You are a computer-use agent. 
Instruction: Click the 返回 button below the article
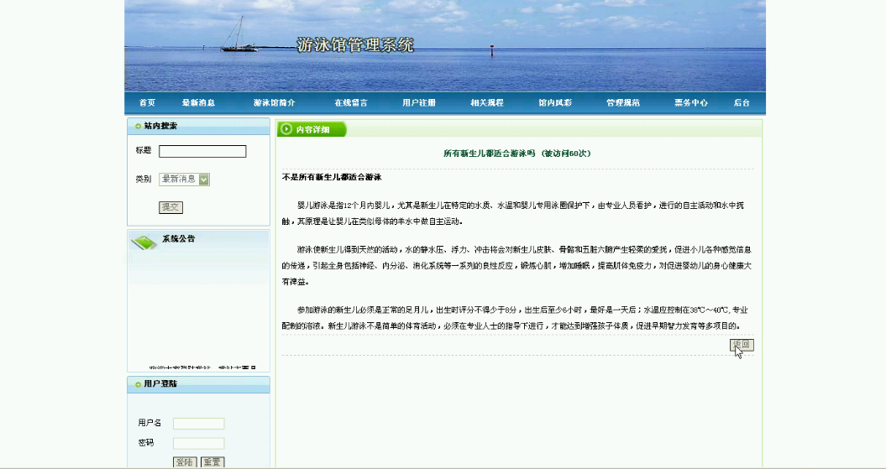pos(742,345)
